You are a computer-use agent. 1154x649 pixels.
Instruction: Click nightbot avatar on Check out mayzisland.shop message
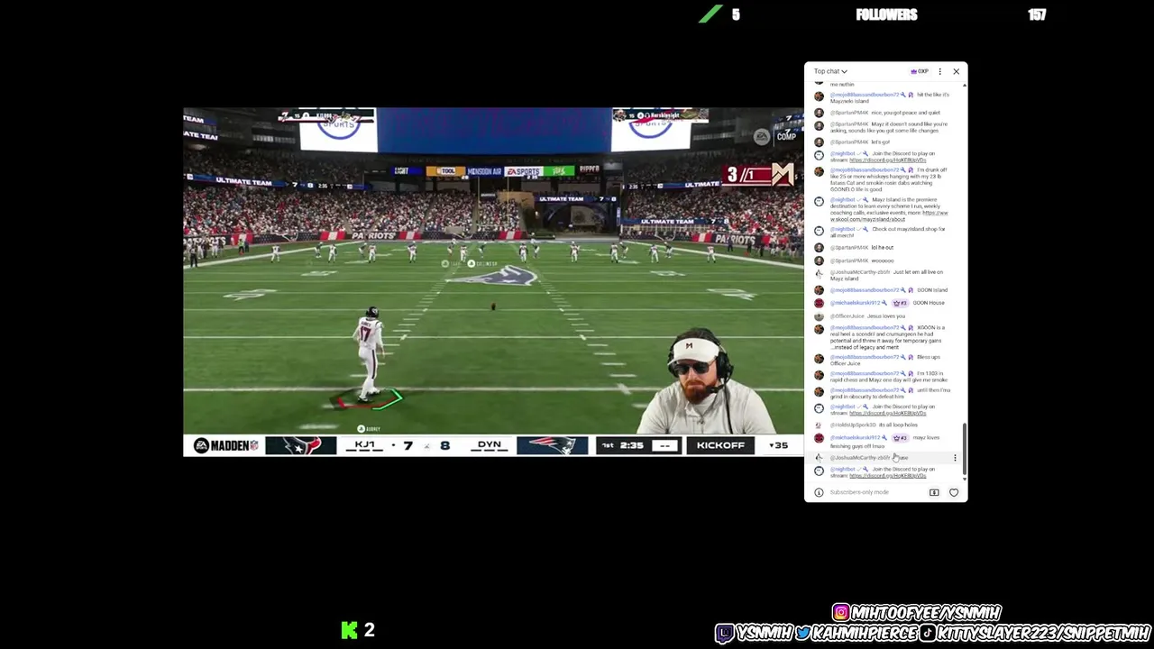click(819, 231)
